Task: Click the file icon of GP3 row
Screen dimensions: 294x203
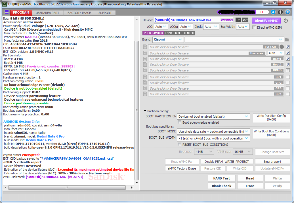Action: (145, 88)
